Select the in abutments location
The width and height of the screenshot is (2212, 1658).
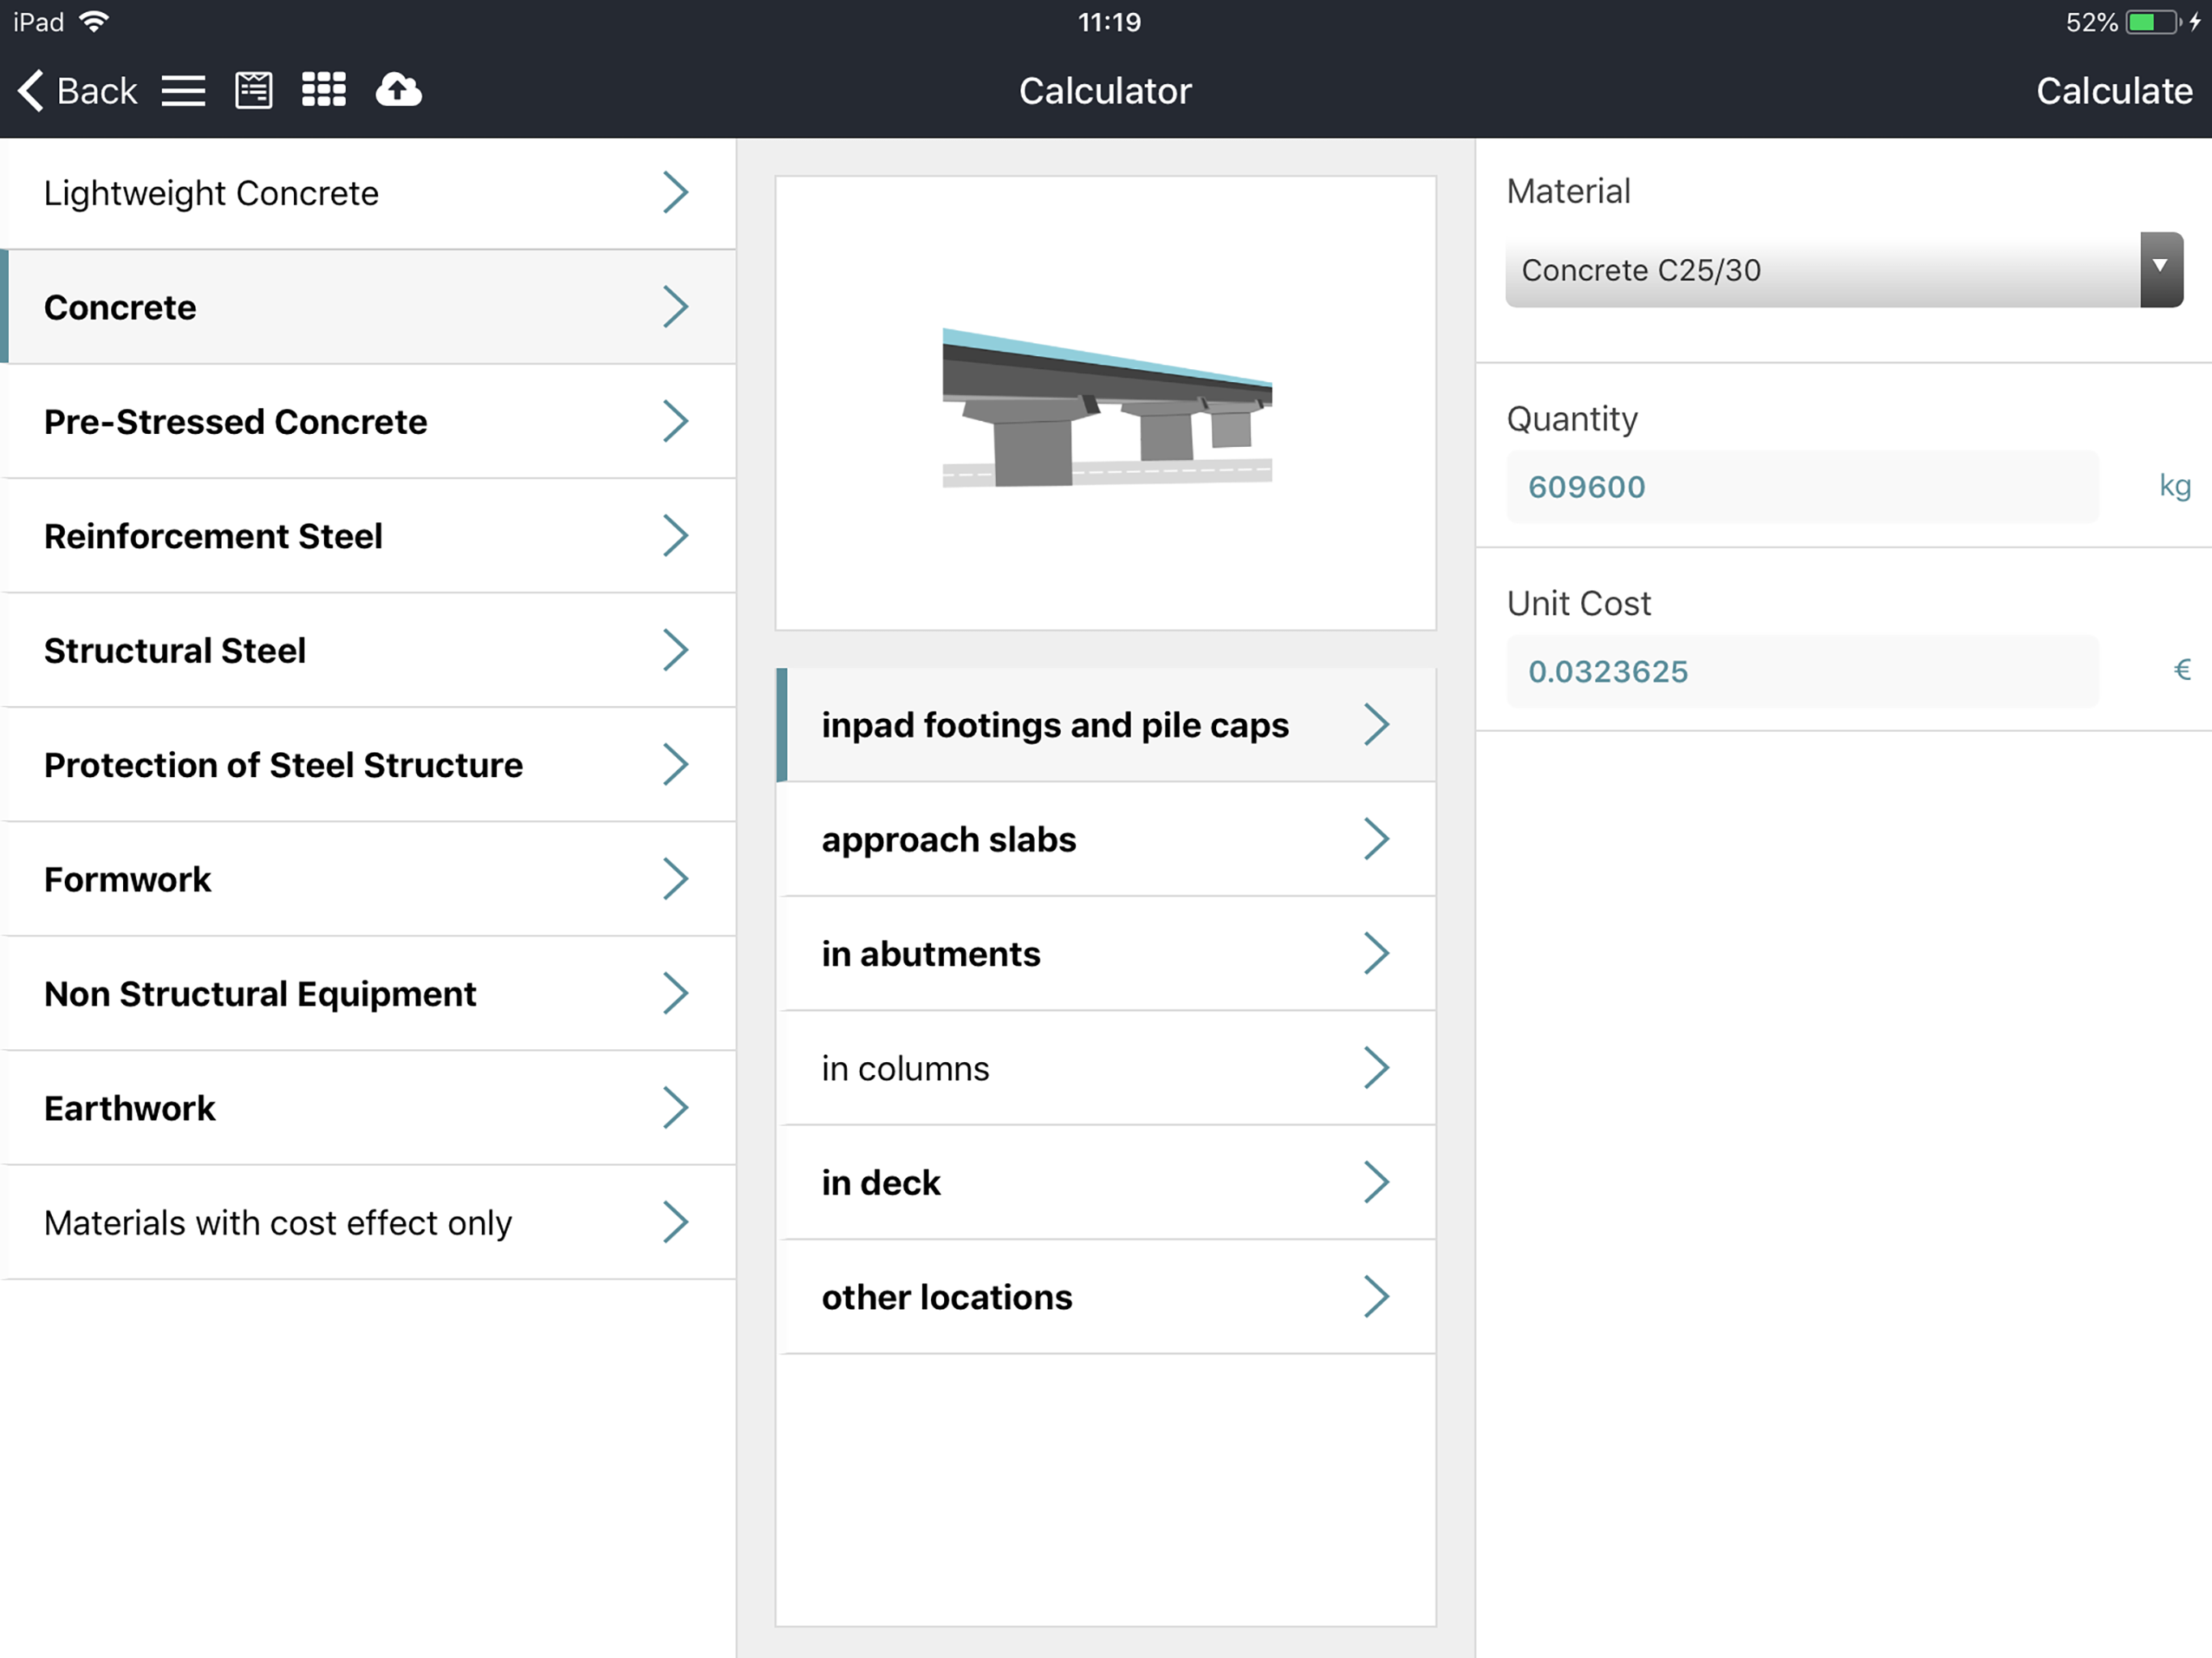[930, 954]
